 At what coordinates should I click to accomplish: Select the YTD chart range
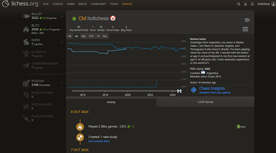91,36
